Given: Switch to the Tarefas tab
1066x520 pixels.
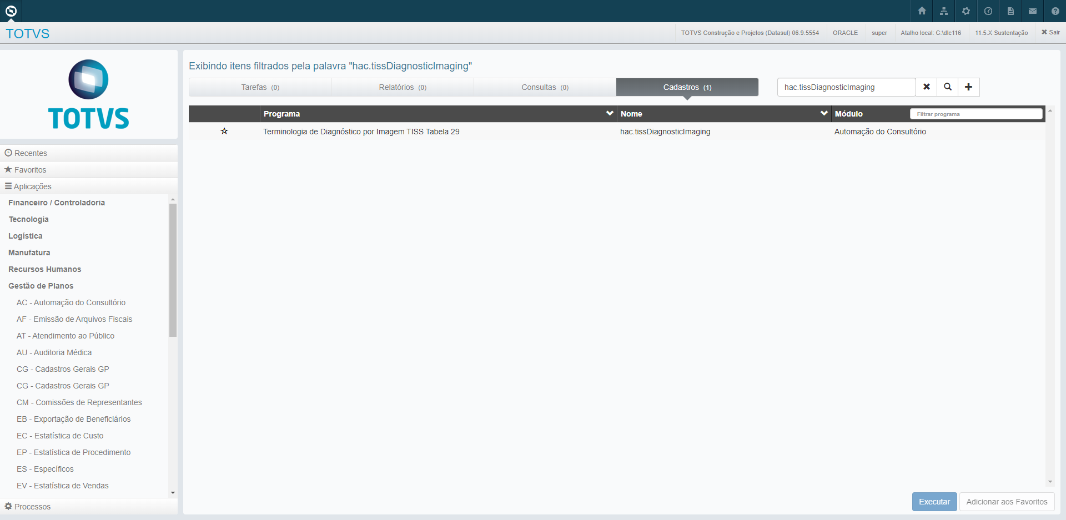Looking at the screenshot, I should [260, 87].
